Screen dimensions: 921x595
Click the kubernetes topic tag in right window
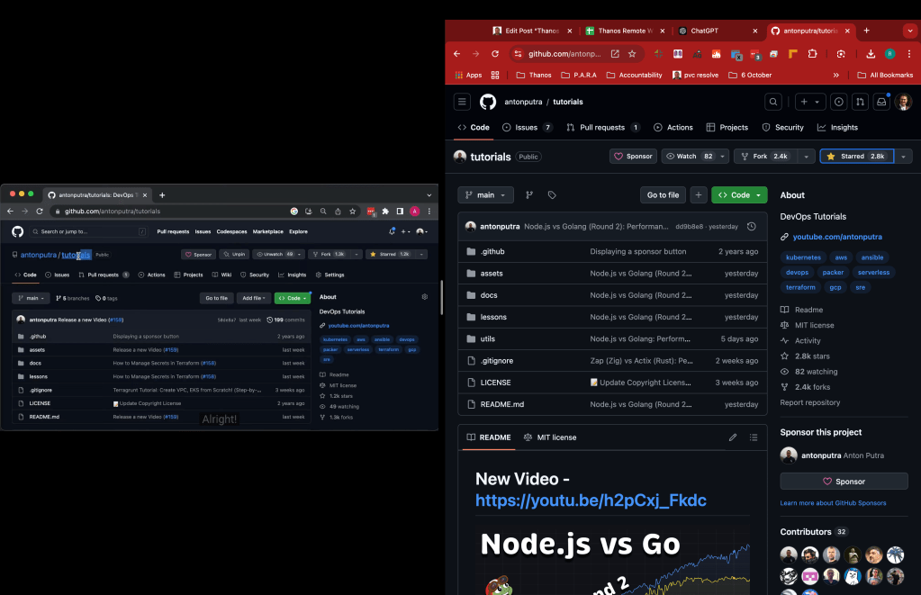point(803,257)
